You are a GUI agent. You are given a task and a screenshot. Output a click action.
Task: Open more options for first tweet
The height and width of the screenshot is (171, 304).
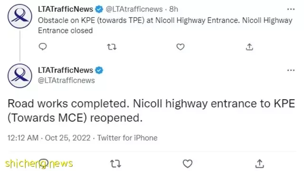tap(291, 9)
